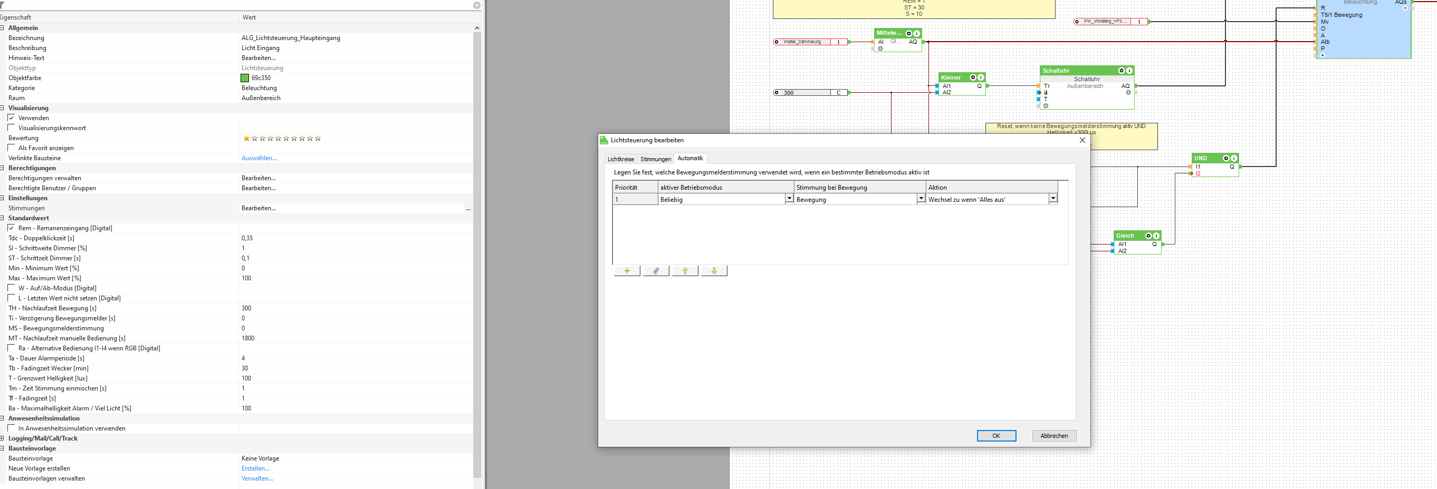1437x489 pixels.
Task: Open settings gear on Kleiner block
Action: [x=972, y=77]
